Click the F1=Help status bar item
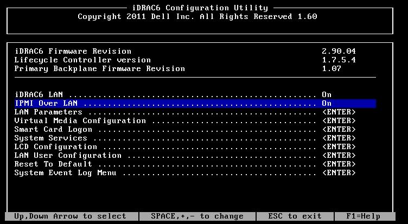 point(363,216)
